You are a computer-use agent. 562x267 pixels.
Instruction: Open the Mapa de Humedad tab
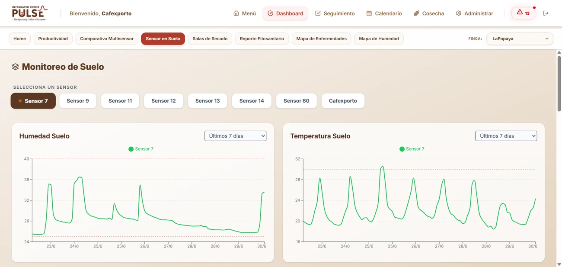(379, 39)
